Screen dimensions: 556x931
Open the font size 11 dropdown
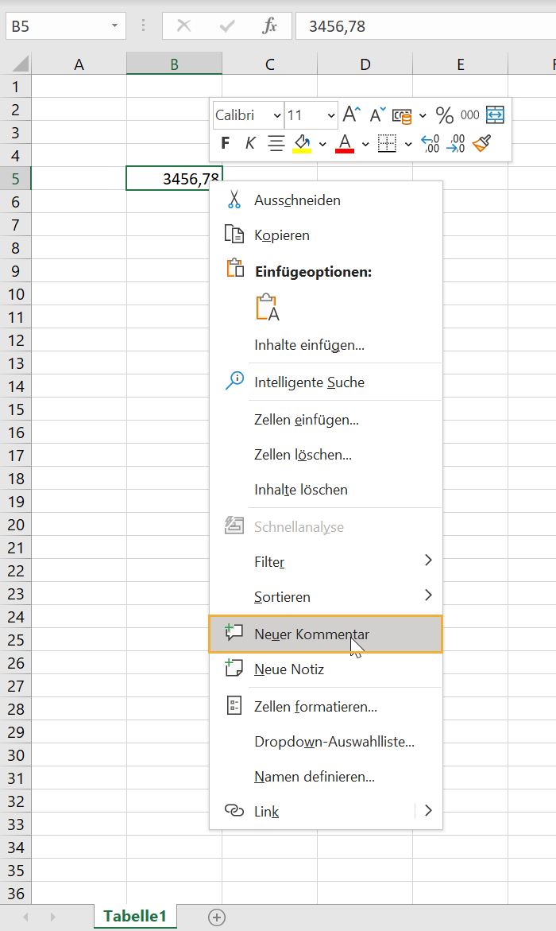click(x=331, y=115)
